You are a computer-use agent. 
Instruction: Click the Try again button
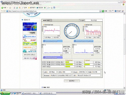tap(82, 20)
